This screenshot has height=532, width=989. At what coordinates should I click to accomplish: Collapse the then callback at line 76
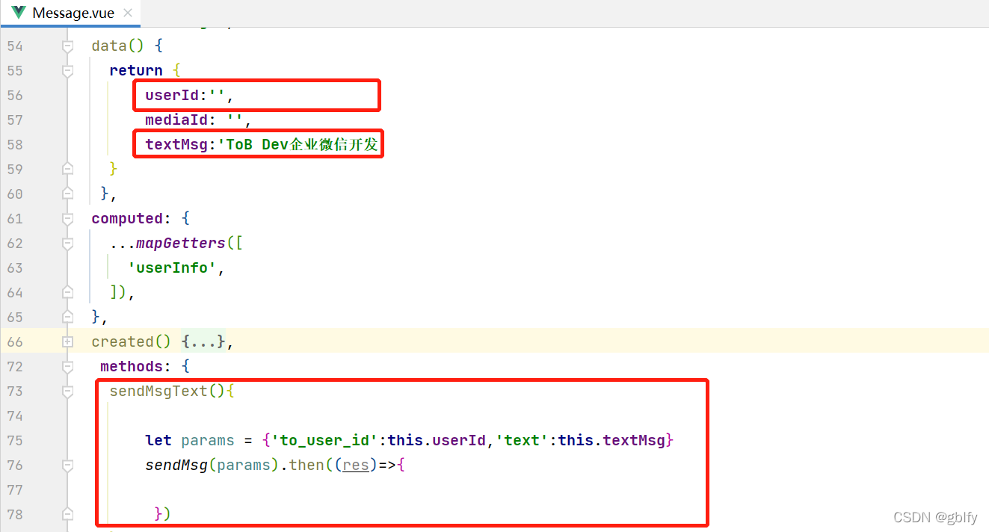pos(68,466)
